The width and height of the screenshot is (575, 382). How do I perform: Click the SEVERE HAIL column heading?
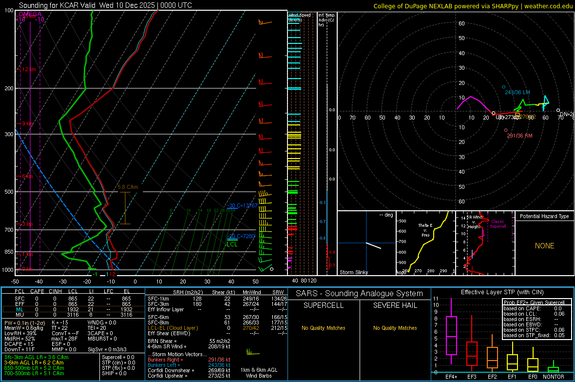point(395,305)
